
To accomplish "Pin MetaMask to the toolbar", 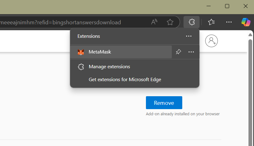I will pyautogui.click(x=178, y=52).
